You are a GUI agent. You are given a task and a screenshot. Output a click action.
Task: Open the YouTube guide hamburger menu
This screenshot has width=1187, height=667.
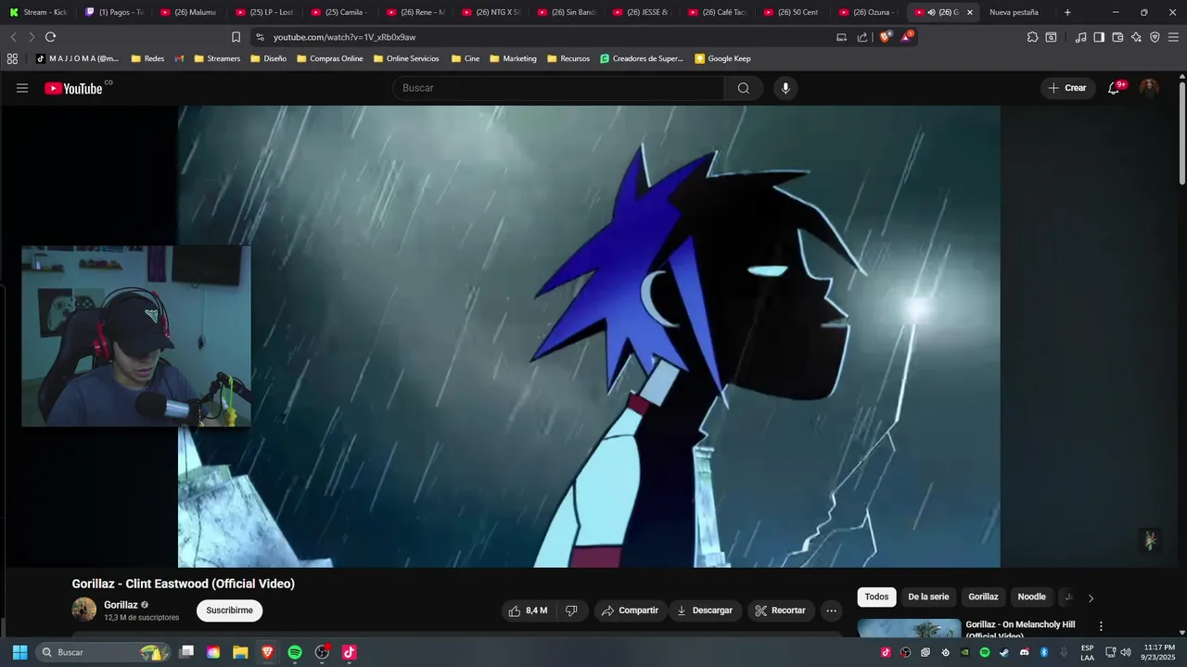pyautogui.click(x=22, y=88)
